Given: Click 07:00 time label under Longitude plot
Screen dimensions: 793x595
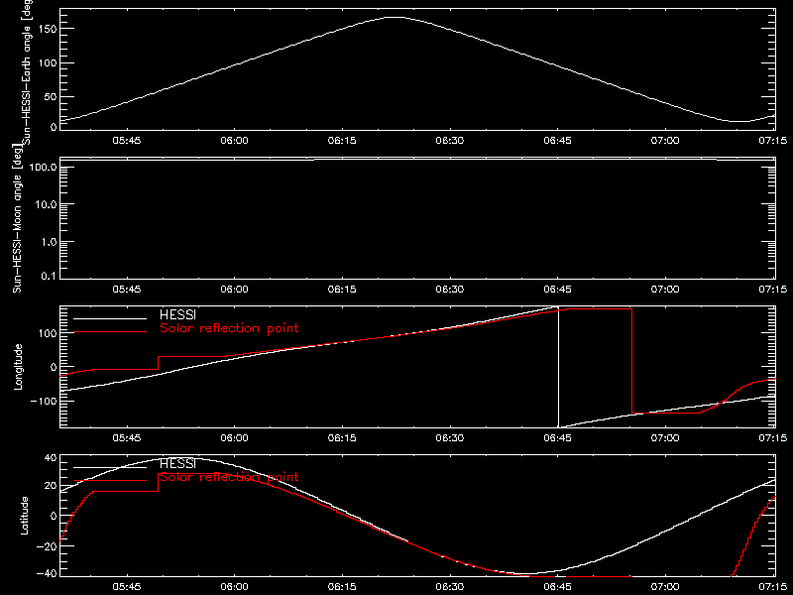Looking at the screenshot, I should click(x=665, y=437).
